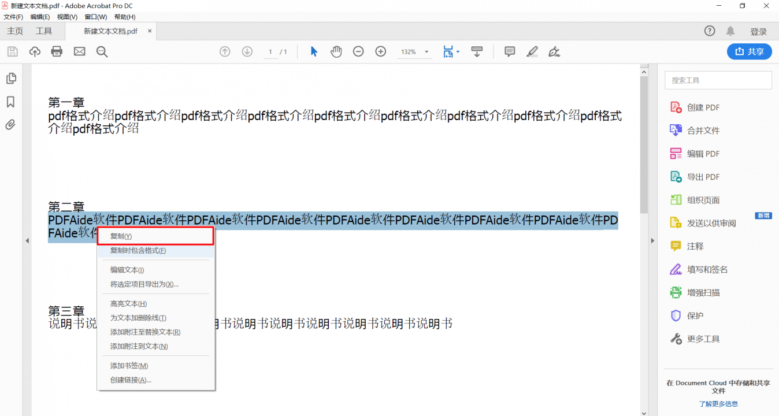Open 编辑 PDF tool

point(695,154)
